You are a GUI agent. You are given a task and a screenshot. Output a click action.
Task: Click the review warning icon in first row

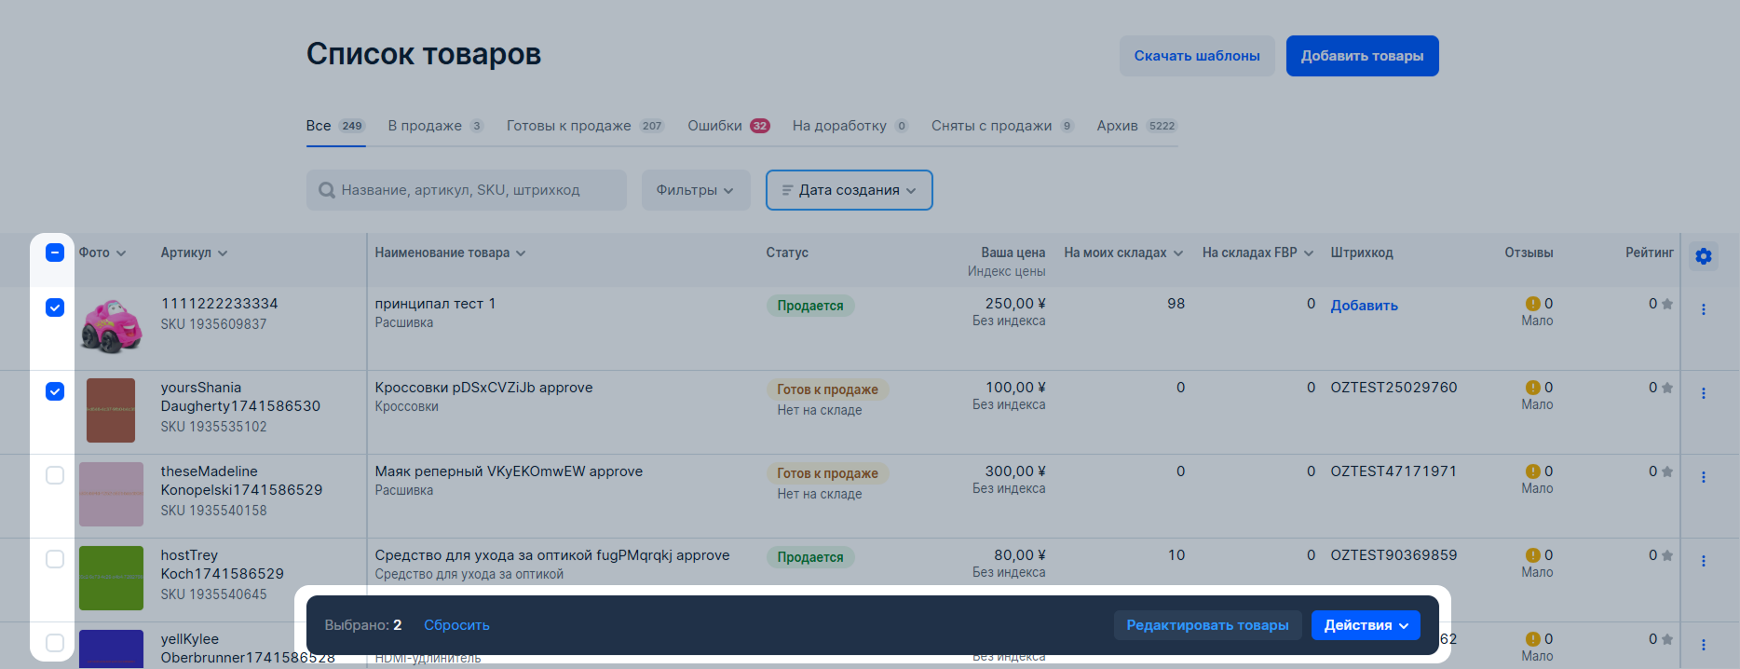click(1532, 304)
